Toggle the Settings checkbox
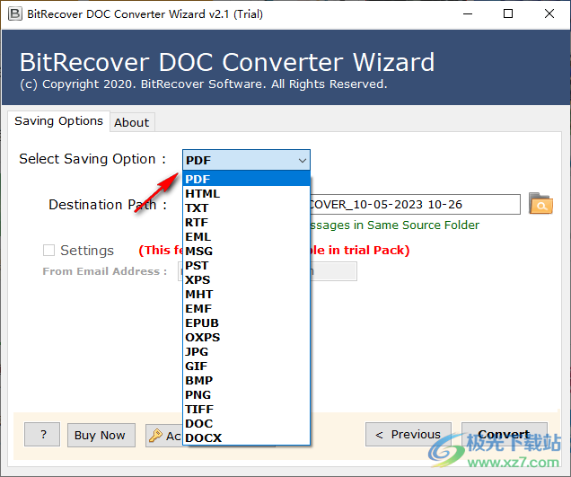The width and height of the screenshot is (571, 477). tap(48, 251)
